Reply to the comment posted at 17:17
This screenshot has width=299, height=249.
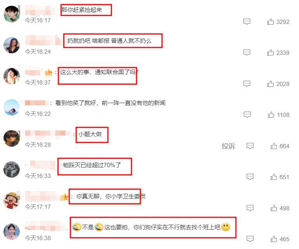pyautogui.click(x=250, y=208)
